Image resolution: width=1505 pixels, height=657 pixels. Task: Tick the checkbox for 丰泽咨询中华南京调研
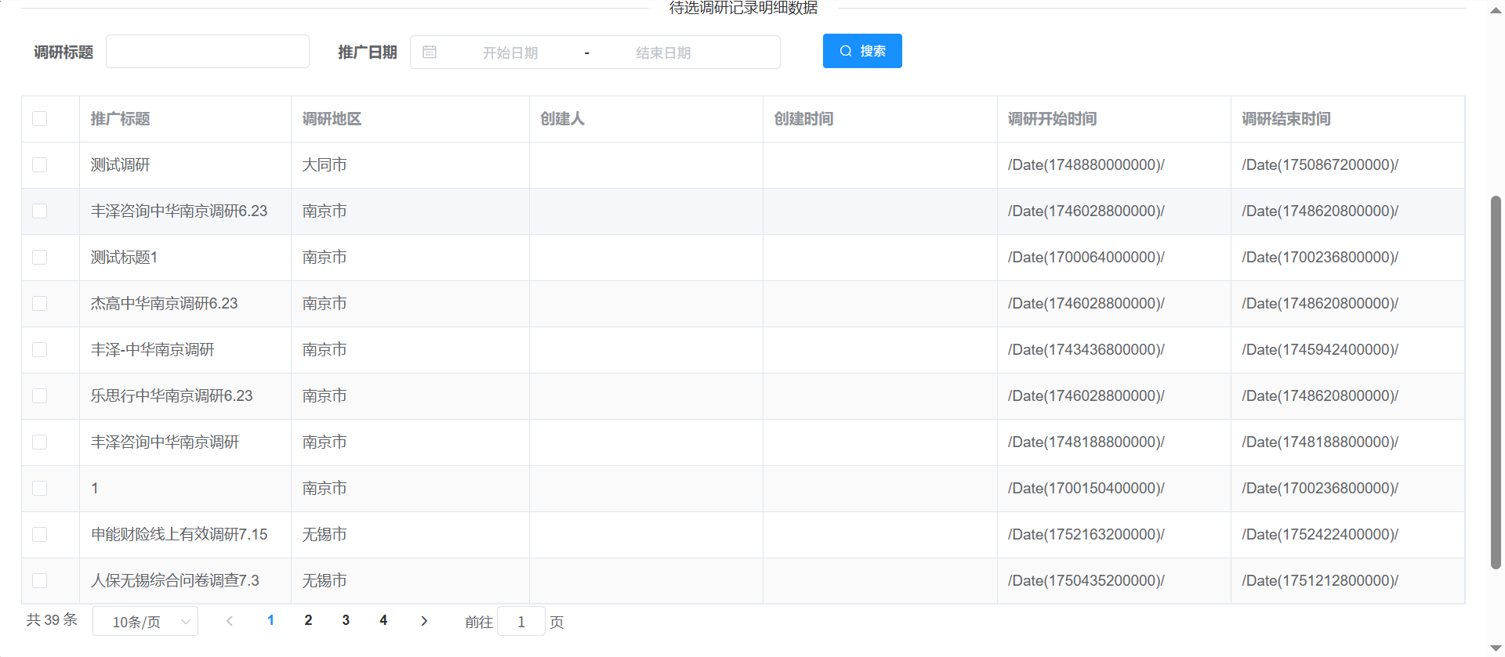click(40, 442)
